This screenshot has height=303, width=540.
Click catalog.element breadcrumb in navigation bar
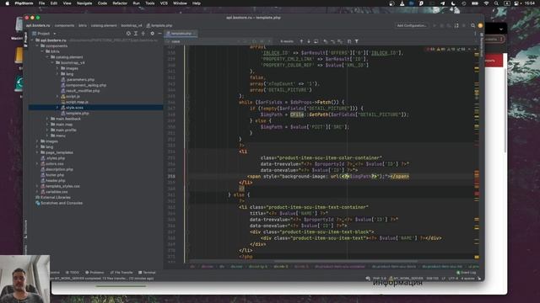(x=104, y=25)
